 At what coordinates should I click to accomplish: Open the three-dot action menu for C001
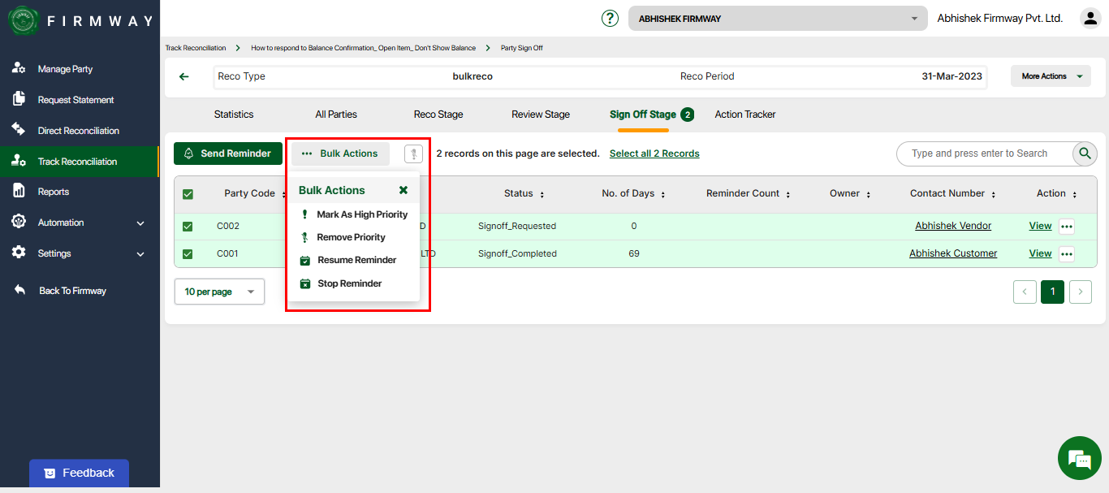(1066, 254)
